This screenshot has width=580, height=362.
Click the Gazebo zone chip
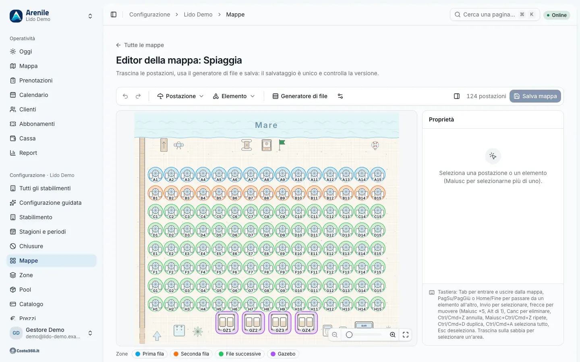coord(283,354)
